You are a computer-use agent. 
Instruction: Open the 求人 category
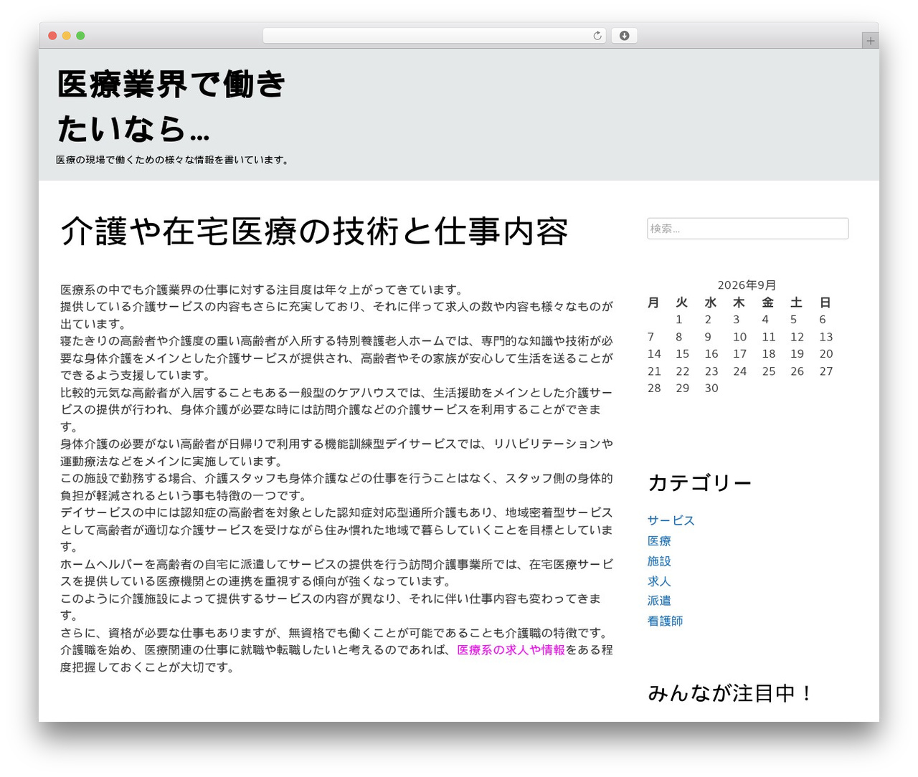[x=659, y=581]
